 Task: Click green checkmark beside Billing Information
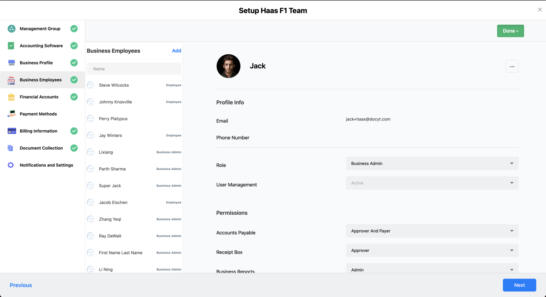pos(74,131)
